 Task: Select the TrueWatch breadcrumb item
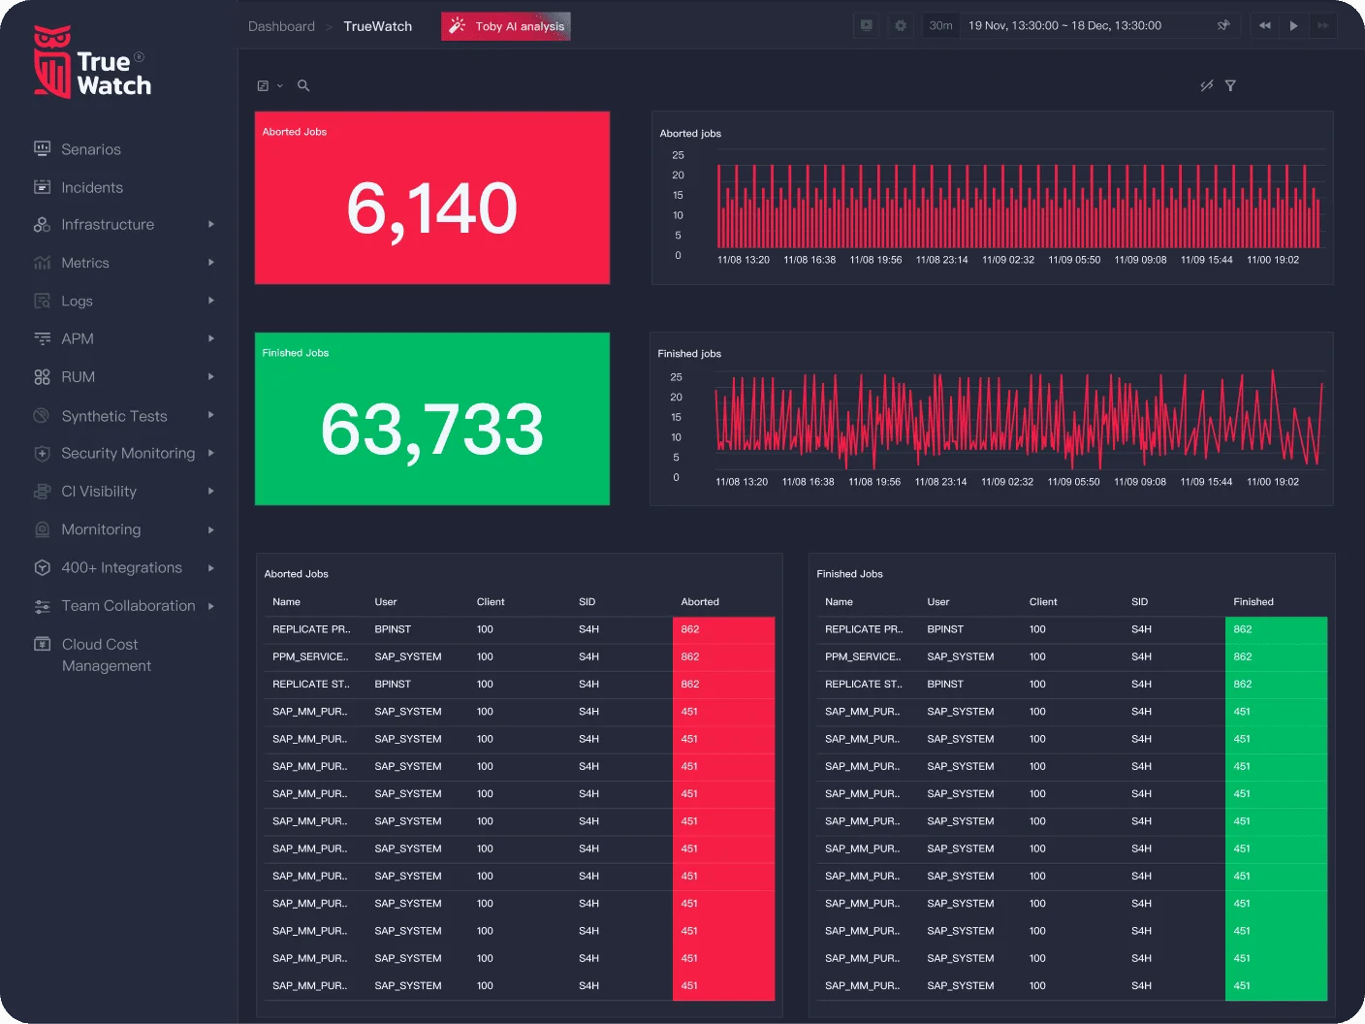pyautogui.click(x=377, y=26)
